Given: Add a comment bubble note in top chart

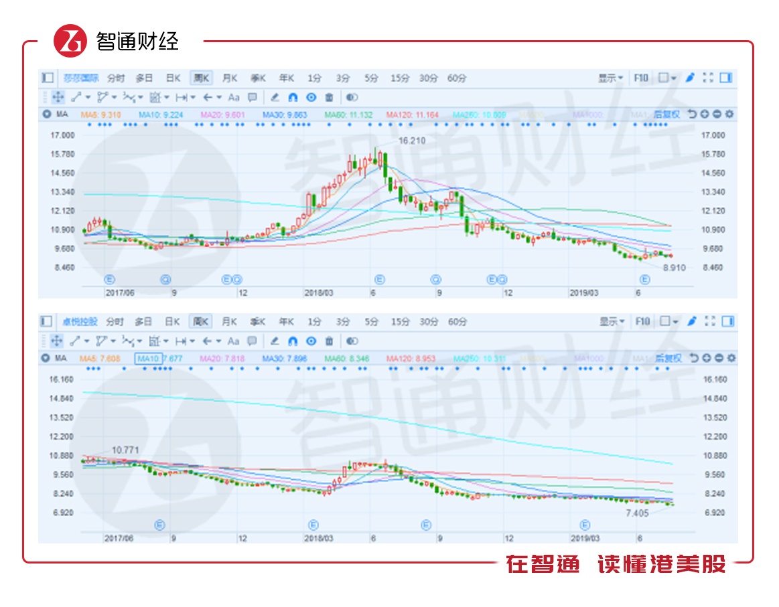Looking at the screenshot, I should click(x=253, y=97).
